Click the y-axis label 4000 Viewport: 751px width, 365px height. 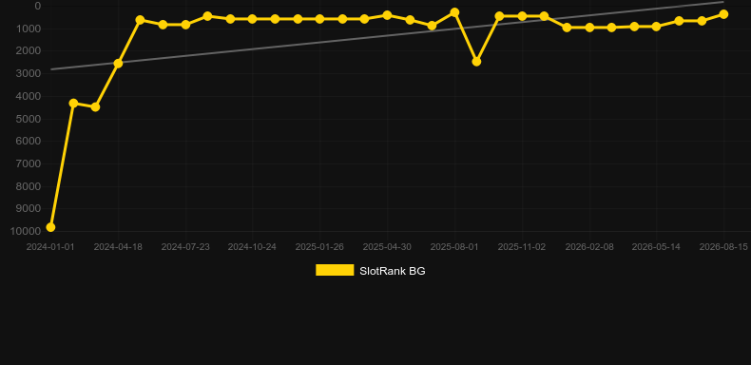tap(29, 96)
